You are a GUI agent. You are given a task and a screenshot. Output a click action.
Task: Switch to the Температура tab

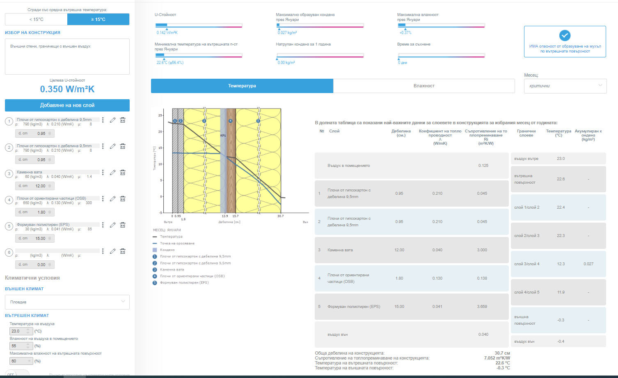point(242,86)
